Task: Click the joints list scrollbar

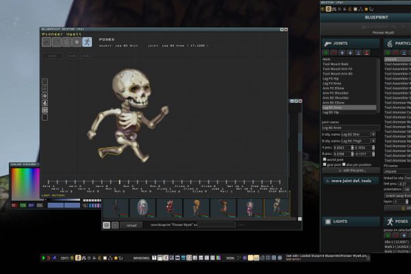Action: pos(378,85)
